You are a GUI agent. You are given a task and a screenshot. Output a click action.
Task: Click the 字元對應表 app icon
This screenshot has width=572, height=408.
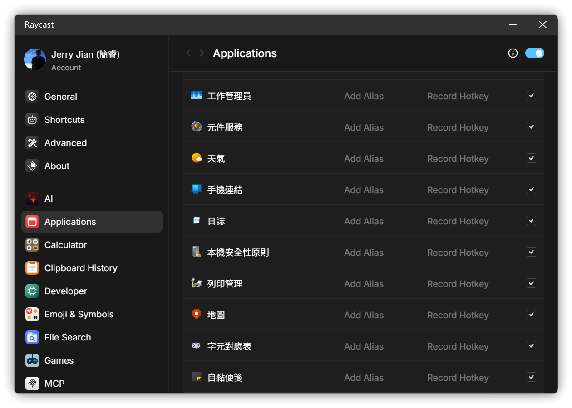click(x=197, y=346)
